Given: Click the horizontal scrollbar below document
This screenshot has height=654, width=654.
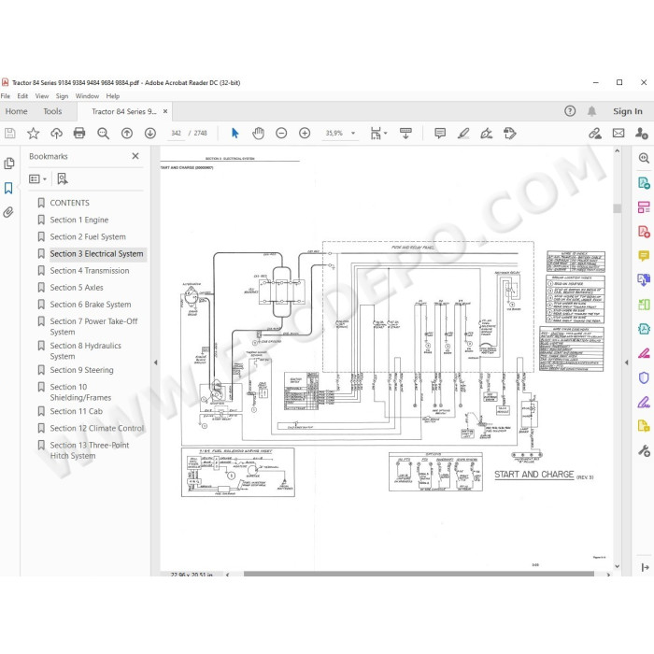Looking at the screenshot, I should coord(419,575).
